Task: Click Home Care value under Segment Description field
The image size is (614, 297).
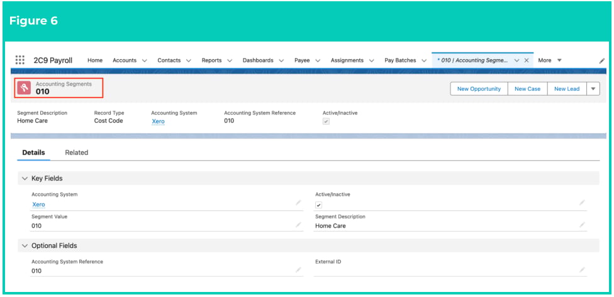Action: 330,226
